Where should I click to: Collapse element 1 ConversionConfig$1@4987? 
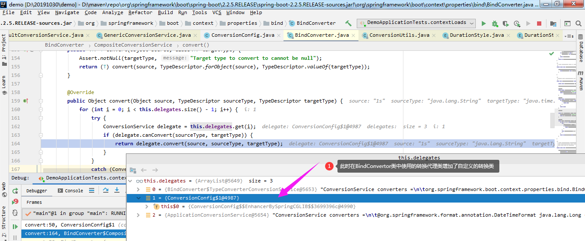(x=138, y=198)
